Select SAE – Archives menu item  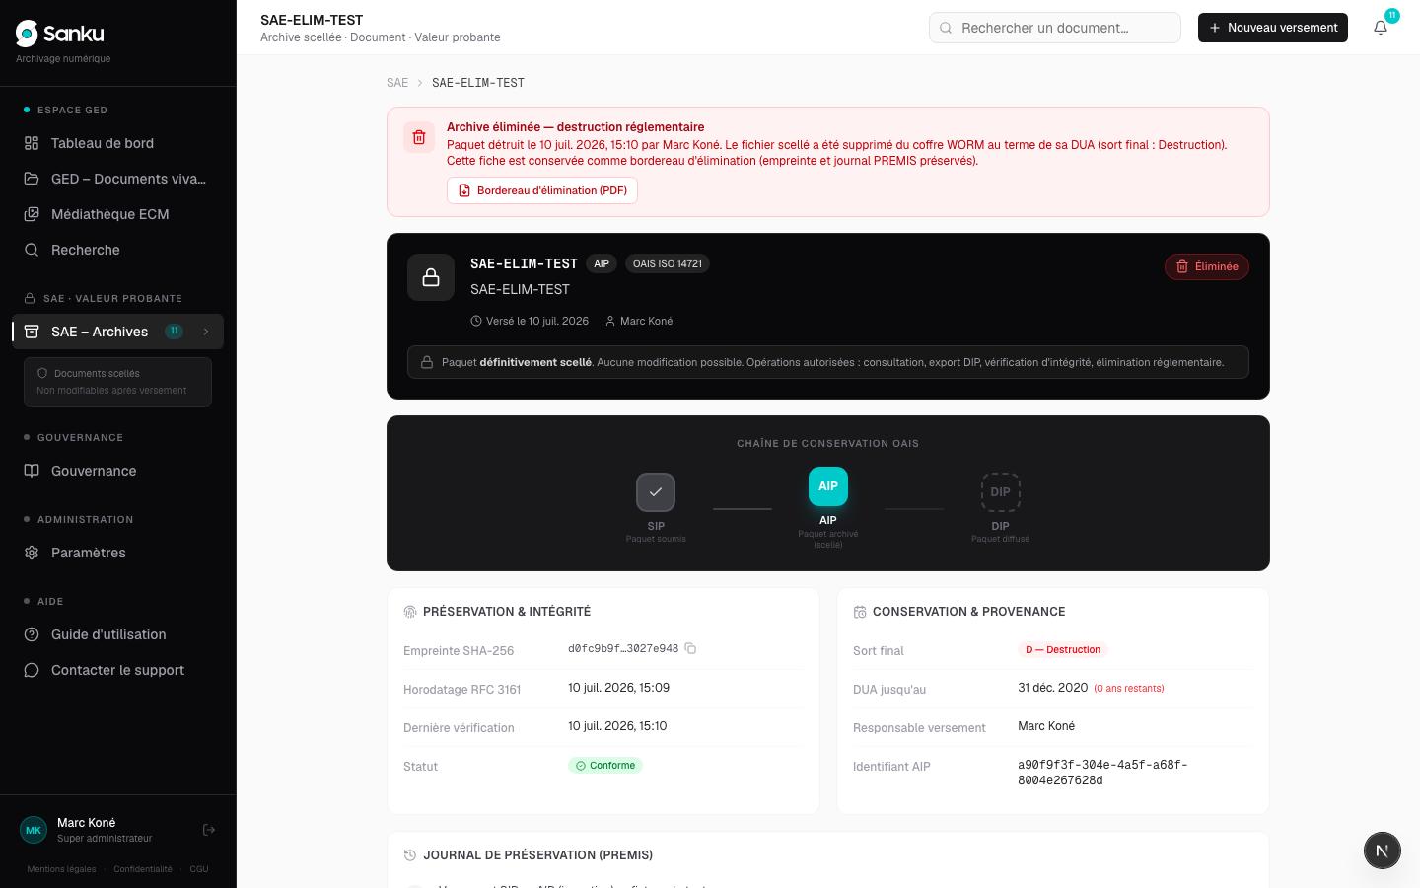coord(118,332)
